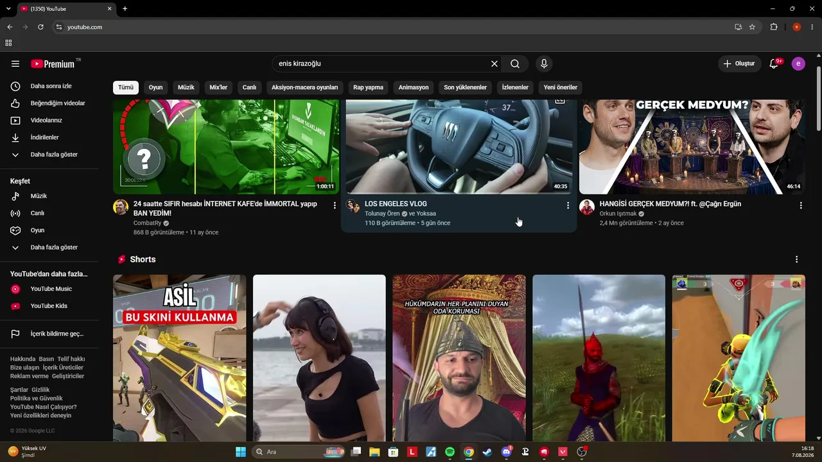Select the İzlenenler chip
Viewport: 822px width, 462px height.
[x=515, y=87]
